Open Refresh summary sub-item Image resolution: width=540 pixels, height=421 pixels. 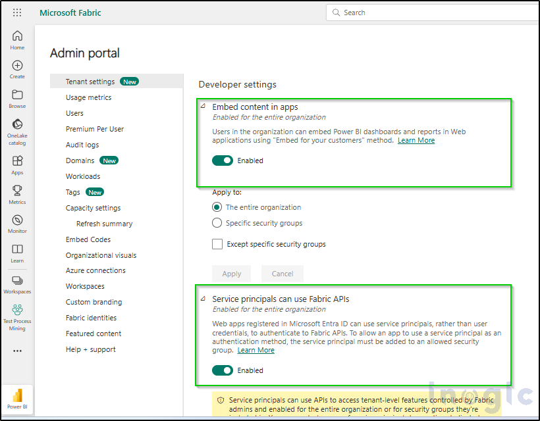click(x=104, y=224)
